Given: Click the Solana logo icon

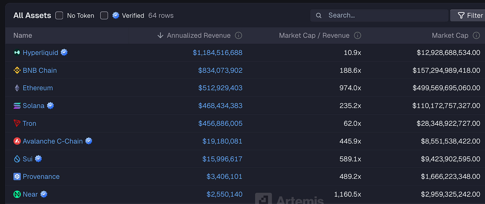Looking at the screenshot, I should point(17,106).
